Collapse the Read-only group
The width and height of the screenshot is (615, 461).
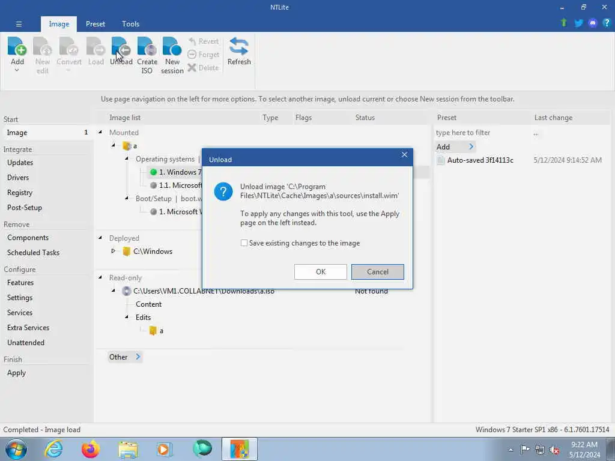[100, 277]
